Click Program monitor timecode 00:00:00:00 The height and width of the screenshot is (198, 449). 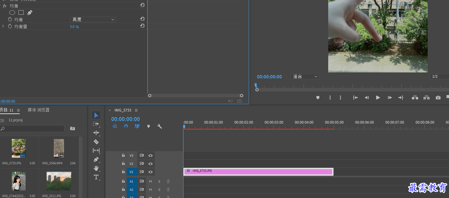tap(269, 77)
